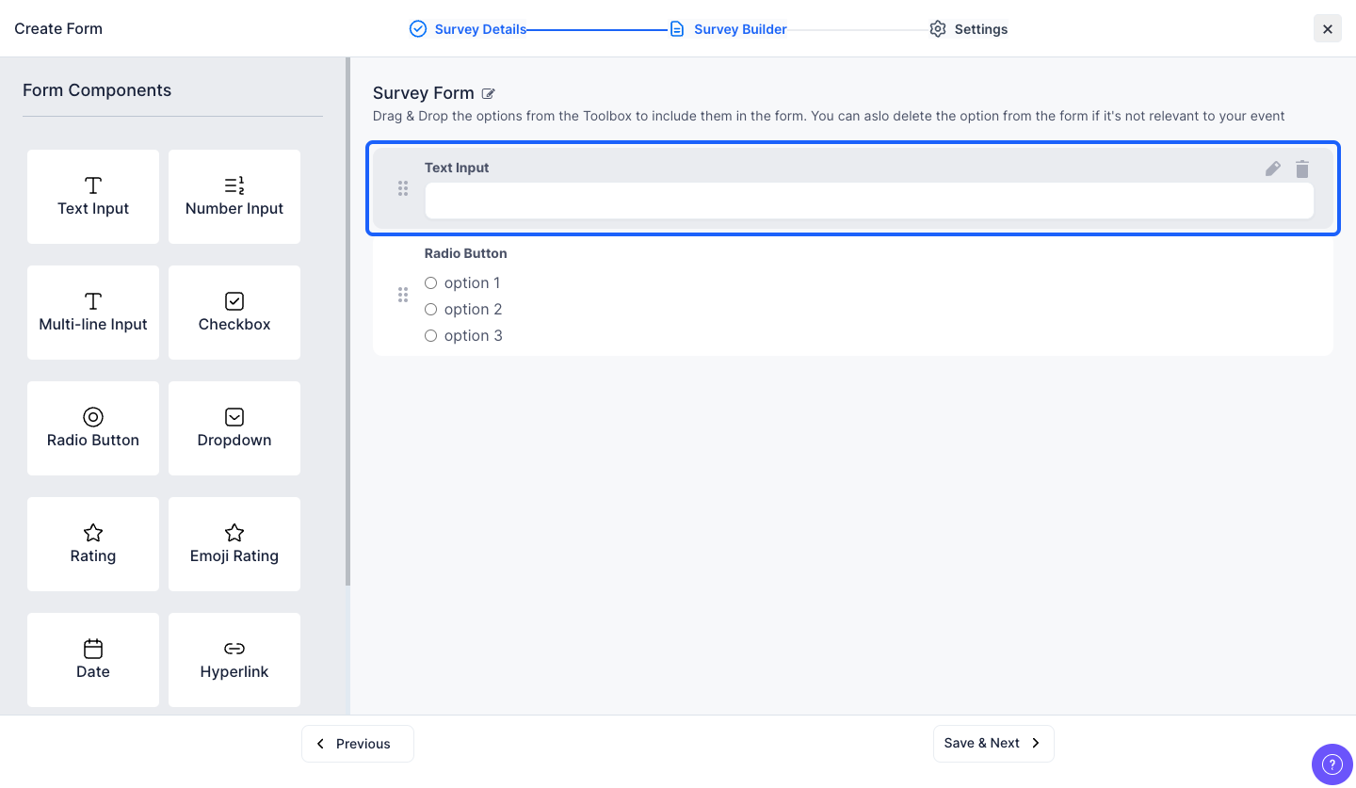The width and height of the screenshot is (1356, 788).
Task: Select radio option 2
Action: pos(431,309)
